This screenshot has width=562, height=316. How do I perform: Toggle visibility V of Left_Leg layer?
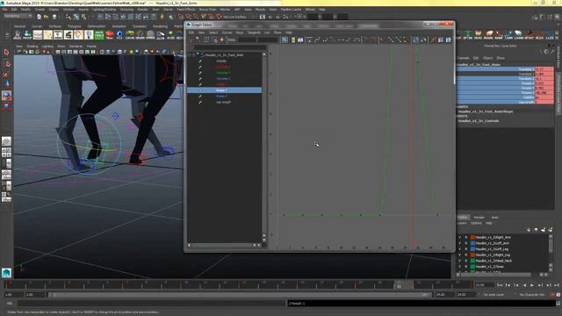click(x=460, y=249)
